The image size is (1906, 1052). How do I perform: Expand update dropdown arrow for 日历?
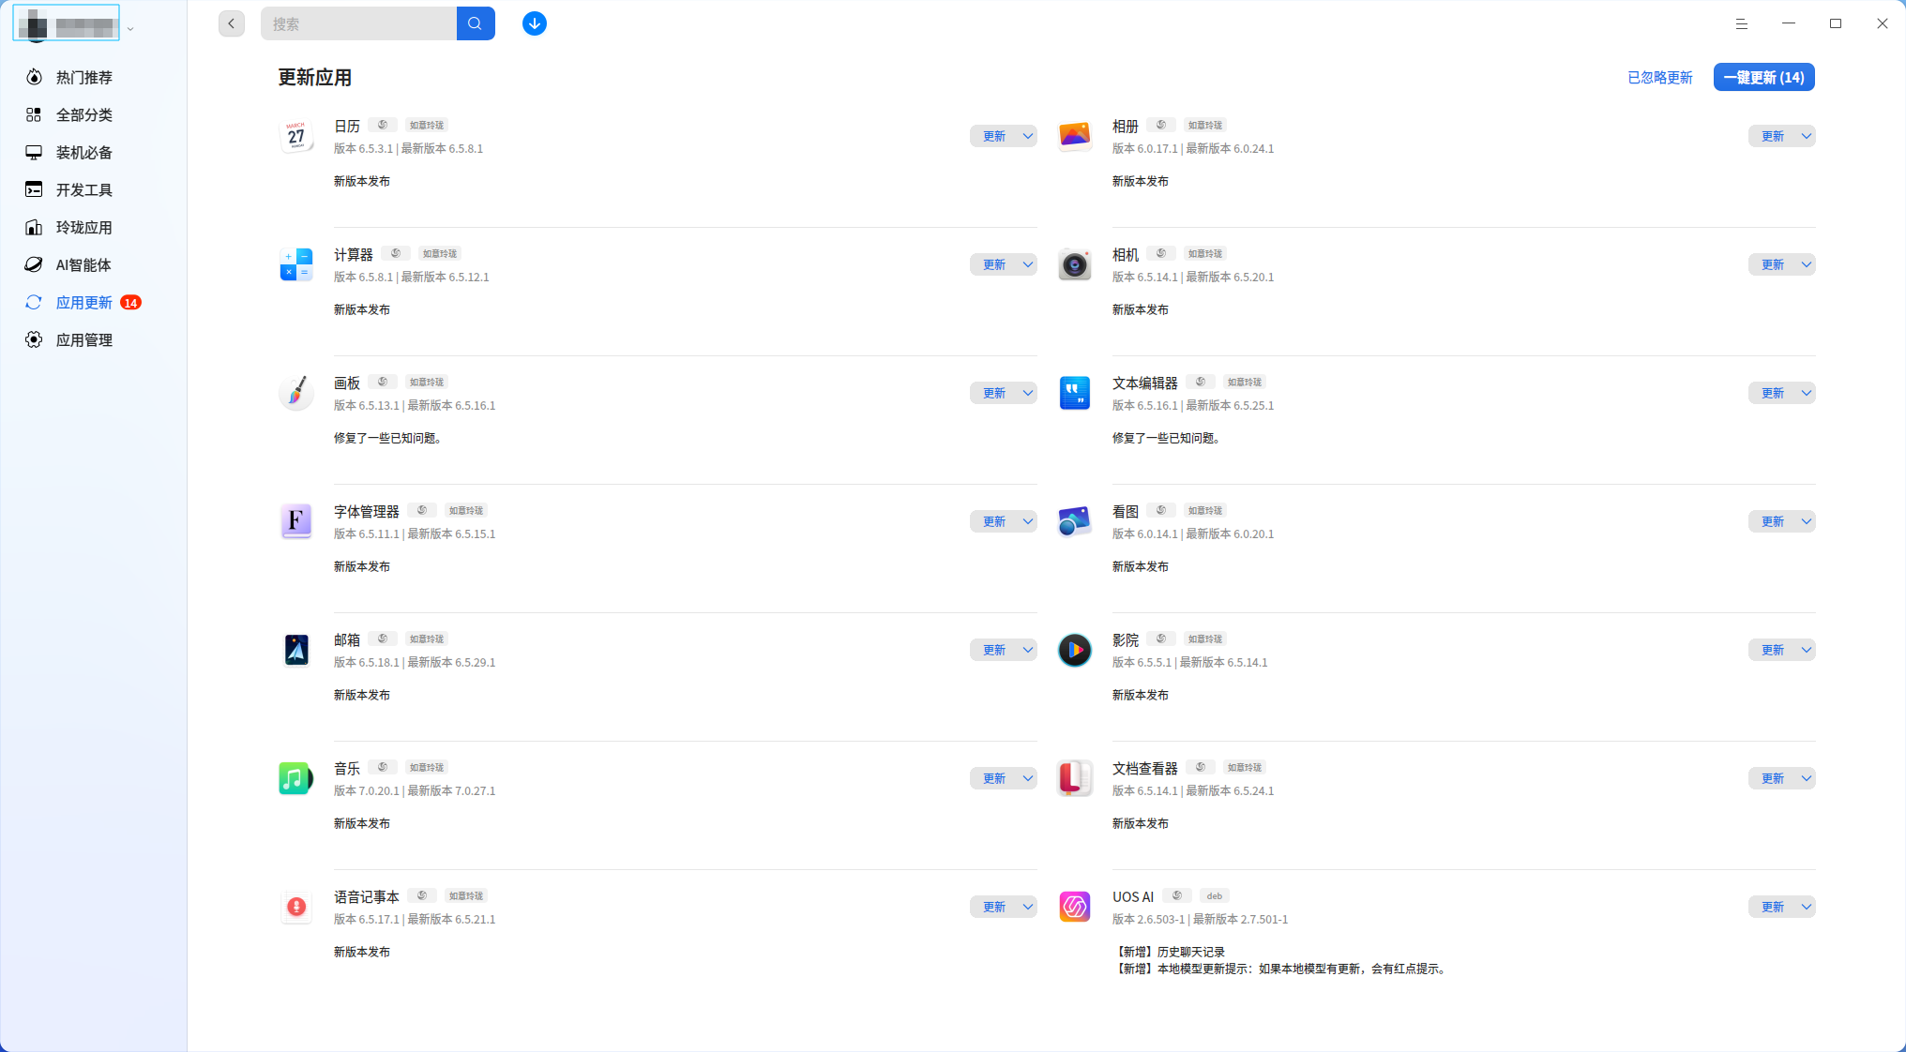[x=1028, y=136]
